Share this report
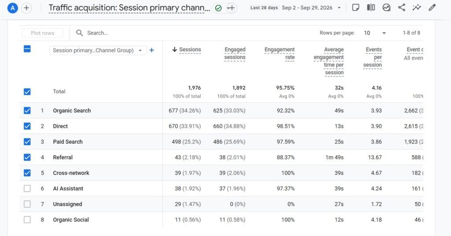Image resolution: width=451 pixels, height=236 pixels. tap(402, 7)
